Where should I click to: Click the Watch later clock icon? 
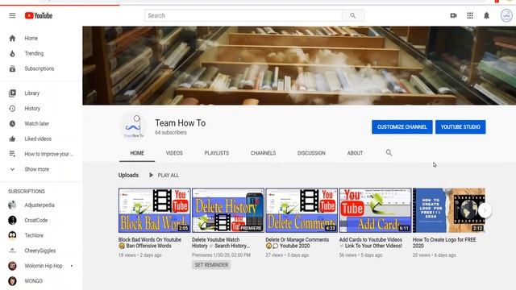click(12, 123)
